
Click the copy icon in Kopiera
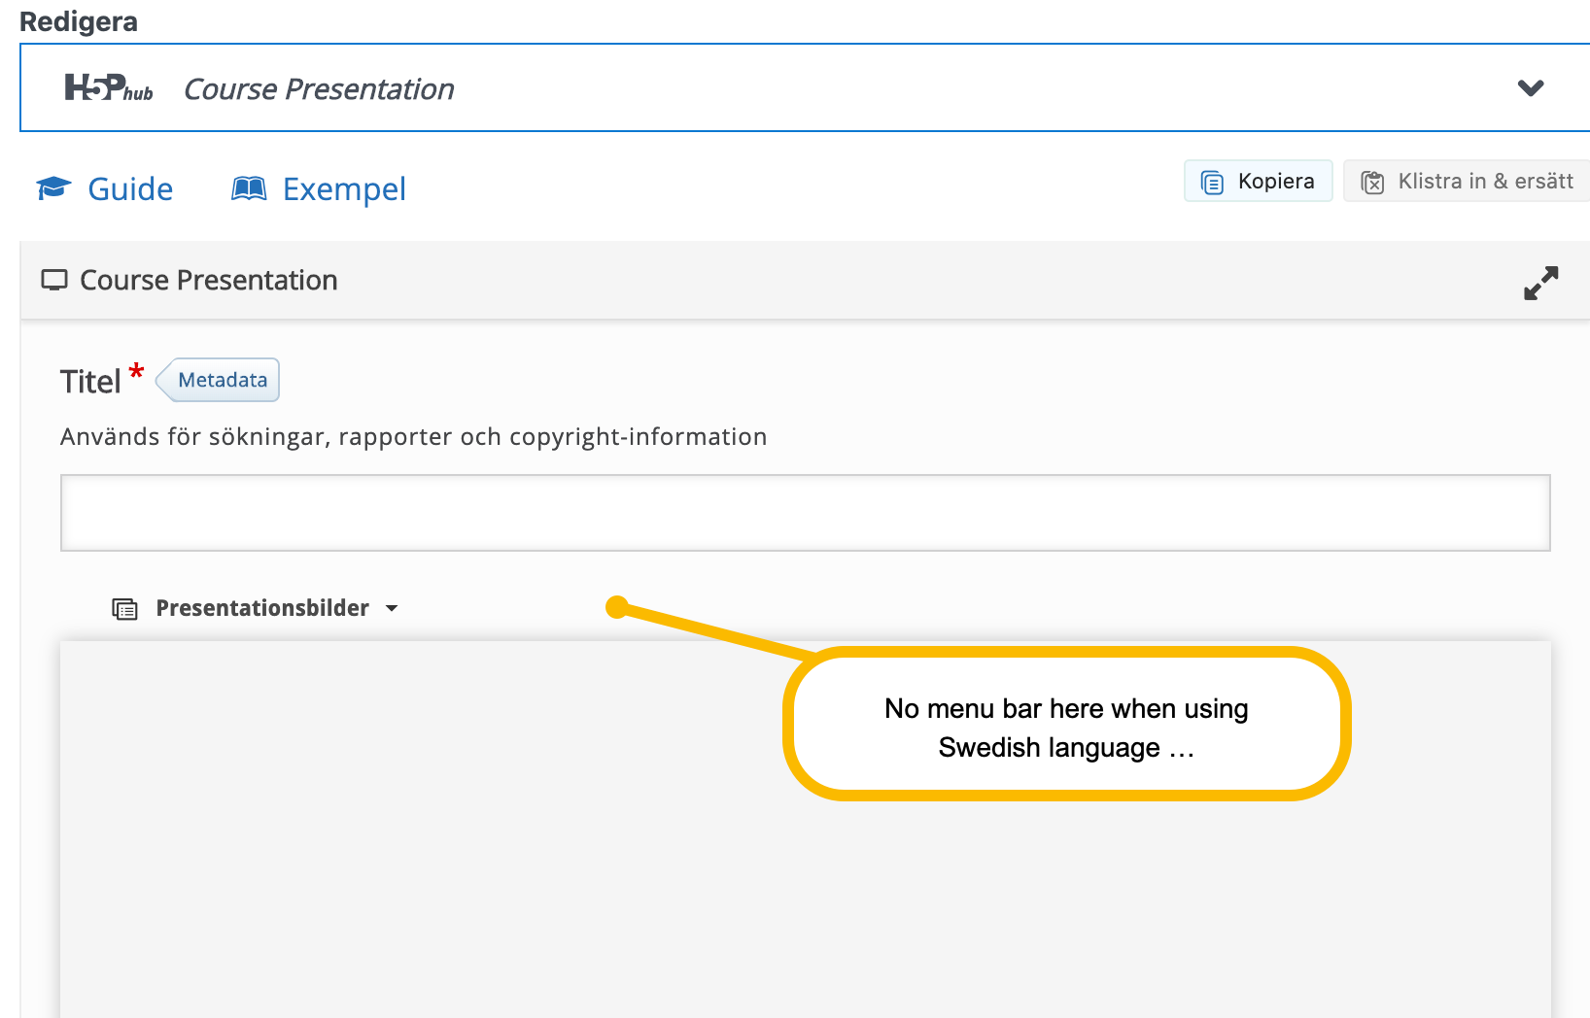click(x=1212, y=182)
